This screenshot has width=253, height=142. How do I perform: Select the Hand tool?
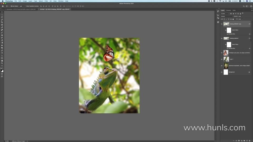[x=2, y=61]
